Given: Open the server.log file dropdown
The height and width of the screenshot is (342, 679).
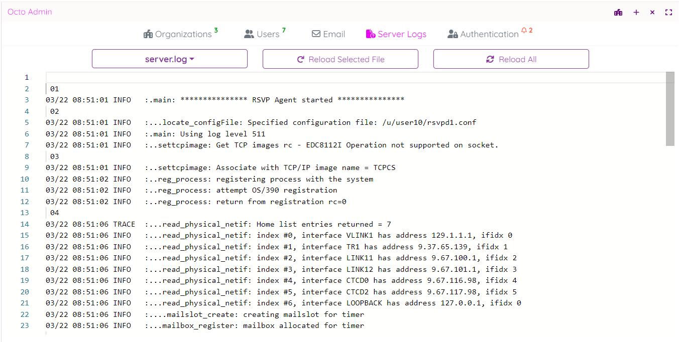Looking at the screenshot, I should point(170,59).
